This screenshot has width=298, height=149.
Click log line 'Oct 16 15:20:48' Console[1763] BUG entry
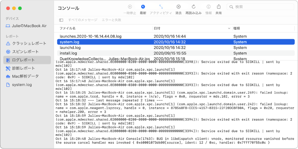coord(175,140)
